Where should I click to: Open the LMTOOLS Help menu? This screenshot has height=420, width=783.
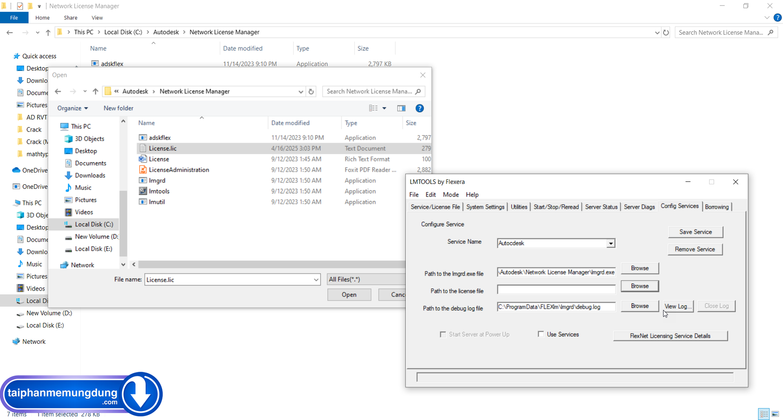point(472,195)
